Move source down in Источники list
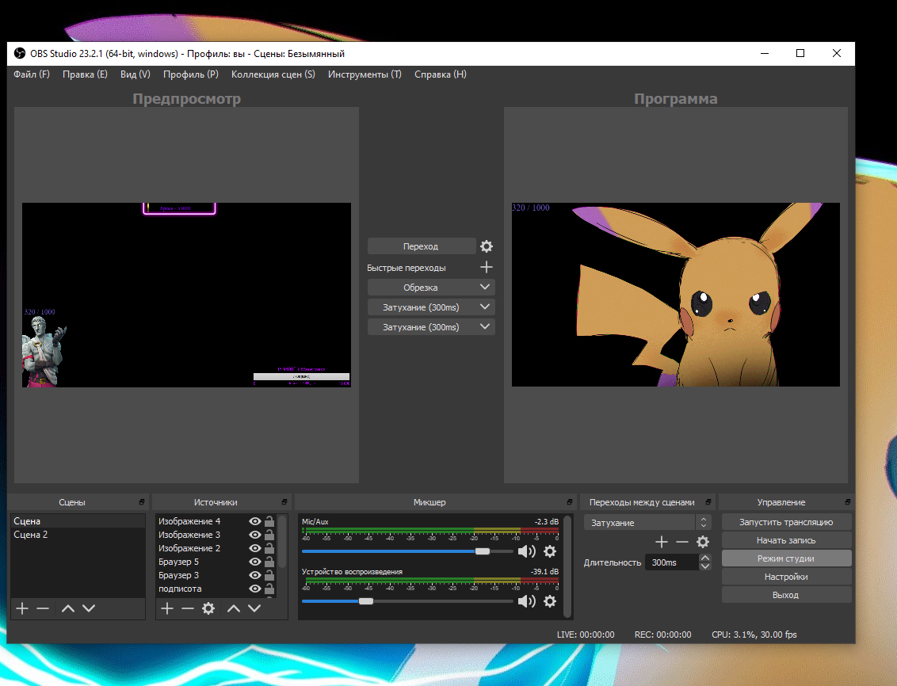This screenshot has width=897, height=686. point(254,608)
